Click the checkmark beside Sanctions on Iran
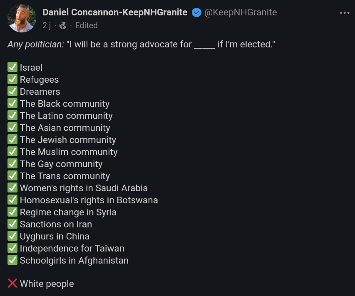Viewport: 355px width, 296px height. (12, 224)
